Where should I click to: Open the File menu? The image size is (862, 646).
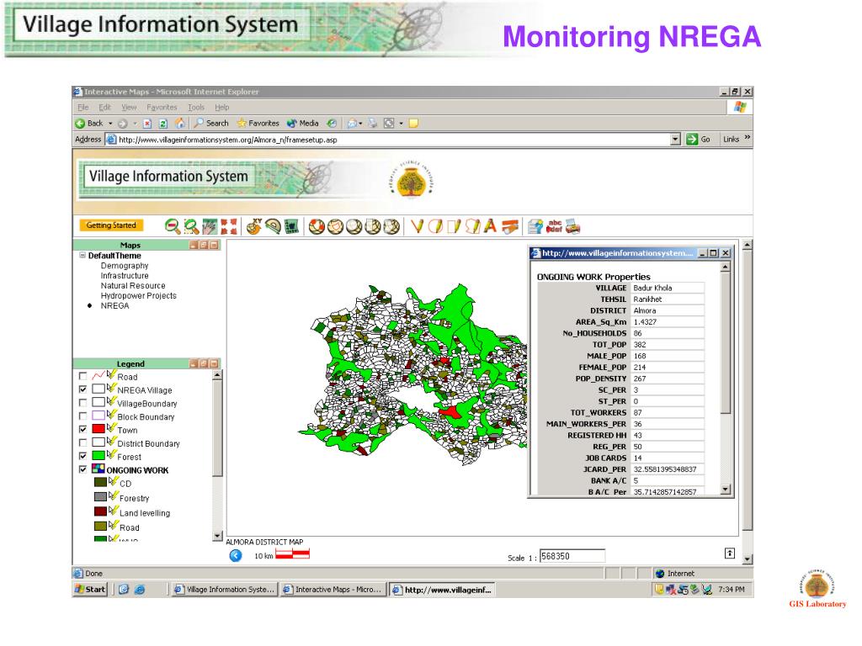coord(83,107)
